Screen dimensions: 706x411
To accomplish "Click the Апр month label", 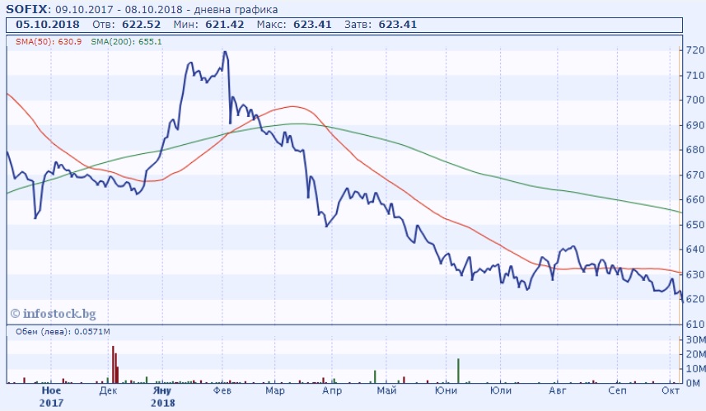I will 332,390.
